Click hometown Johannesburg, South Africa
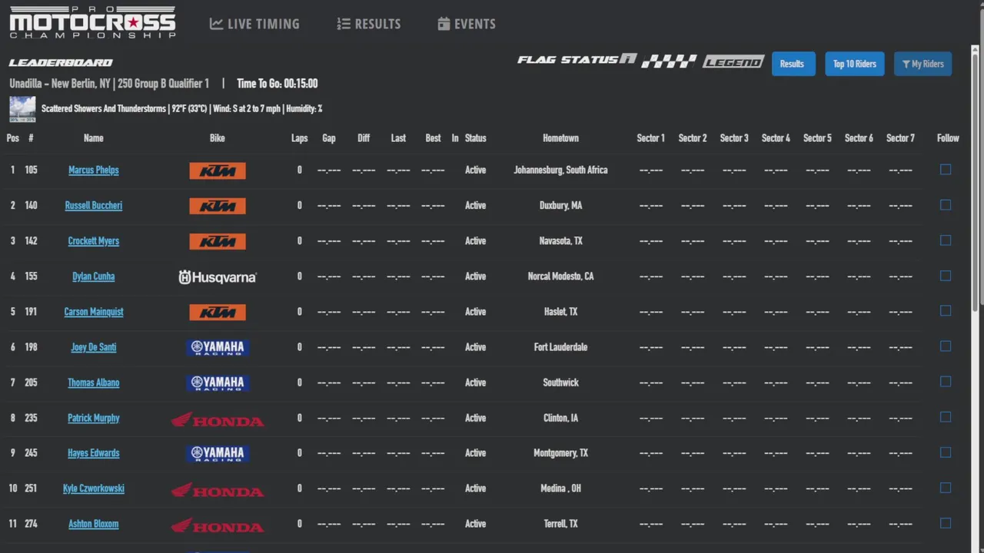Image resolution: width=984 pixels, height=553 pixels. pyautogui.click(x=561, y=170)
